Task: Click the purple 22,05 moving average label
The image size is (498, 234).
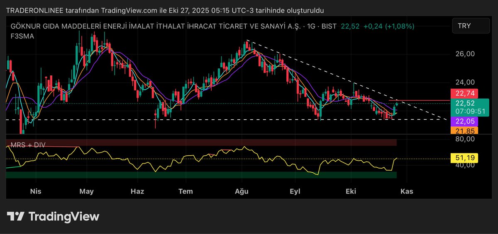Action: (464, 121)
